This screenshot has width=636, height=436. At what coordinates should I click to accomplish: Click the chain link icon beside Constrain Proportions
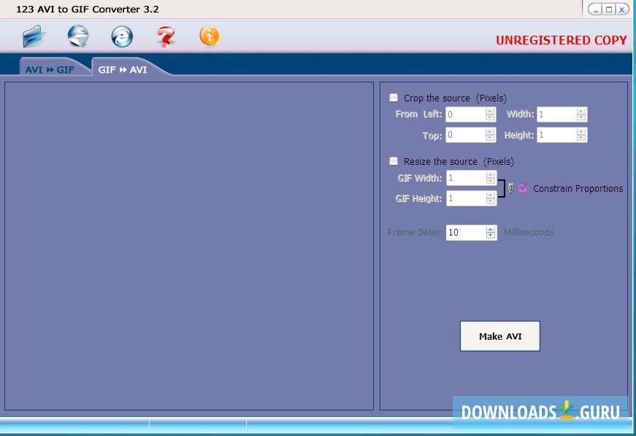(510, 188)
